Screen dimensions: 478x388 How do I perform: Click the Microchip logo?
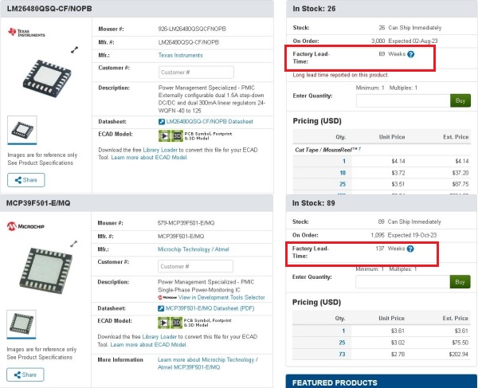[25, 226]
